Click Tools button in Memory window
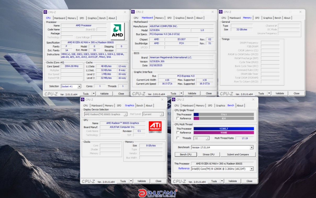316x198 pixels. click(x=261, y=93)
